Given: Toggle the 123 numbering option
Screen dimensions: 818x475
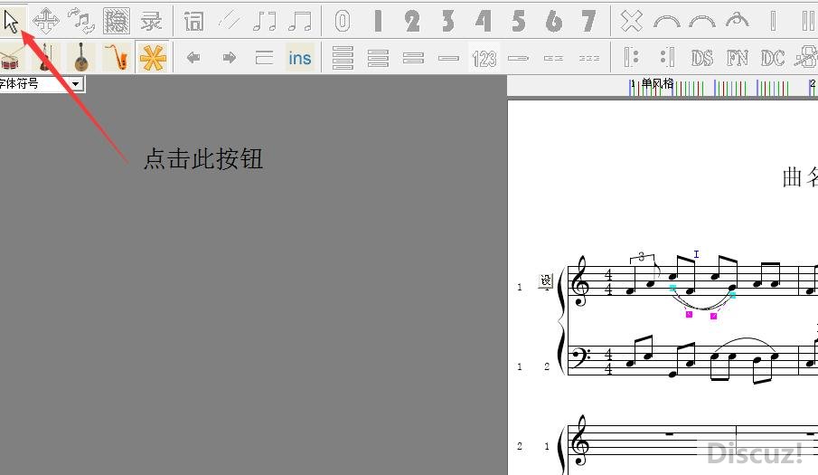Looking at the screenshot, I should tap(484, 59).
